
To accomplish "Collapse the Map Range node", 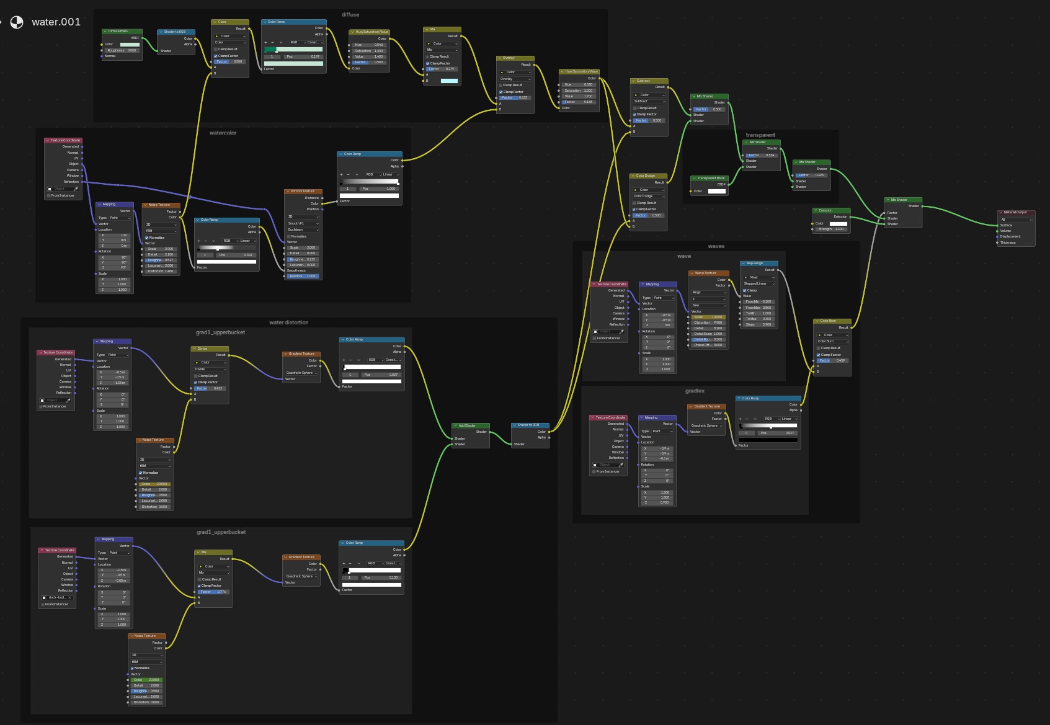I will [x=744, y=263].
